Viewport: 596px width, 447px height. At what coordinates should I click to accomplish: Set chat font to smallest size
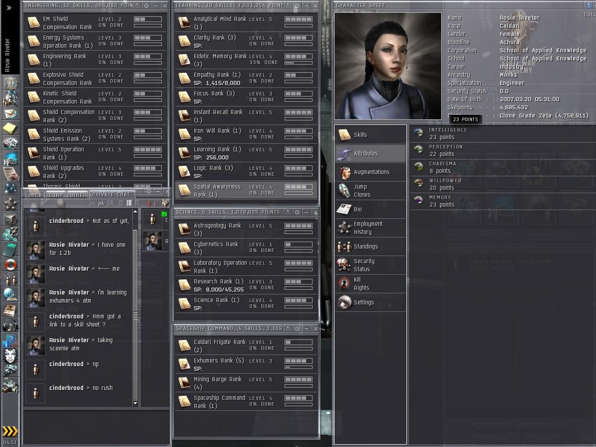click(x=92, y=204)
